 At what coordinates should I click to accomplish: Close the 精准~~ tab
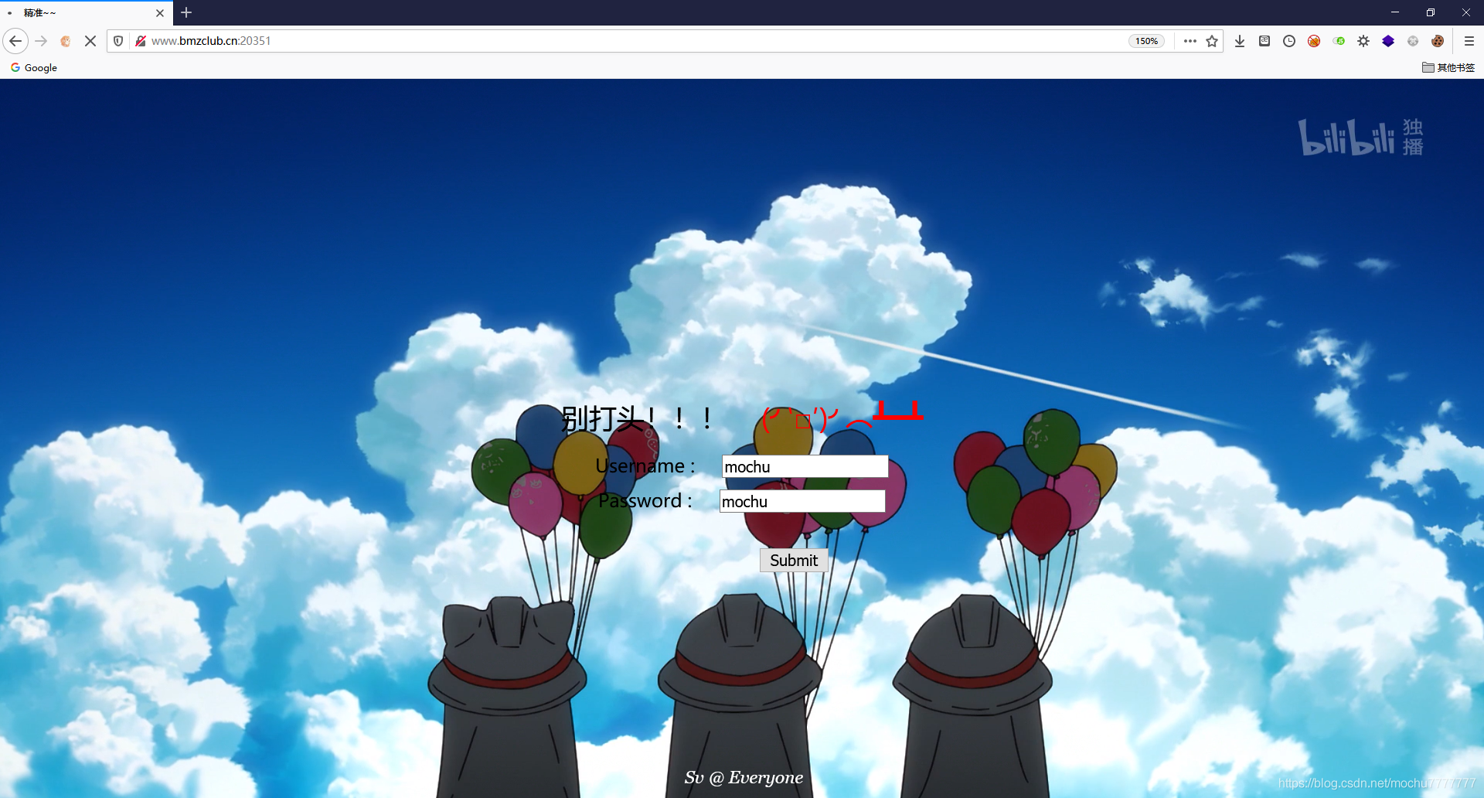[x=160, y=12]
